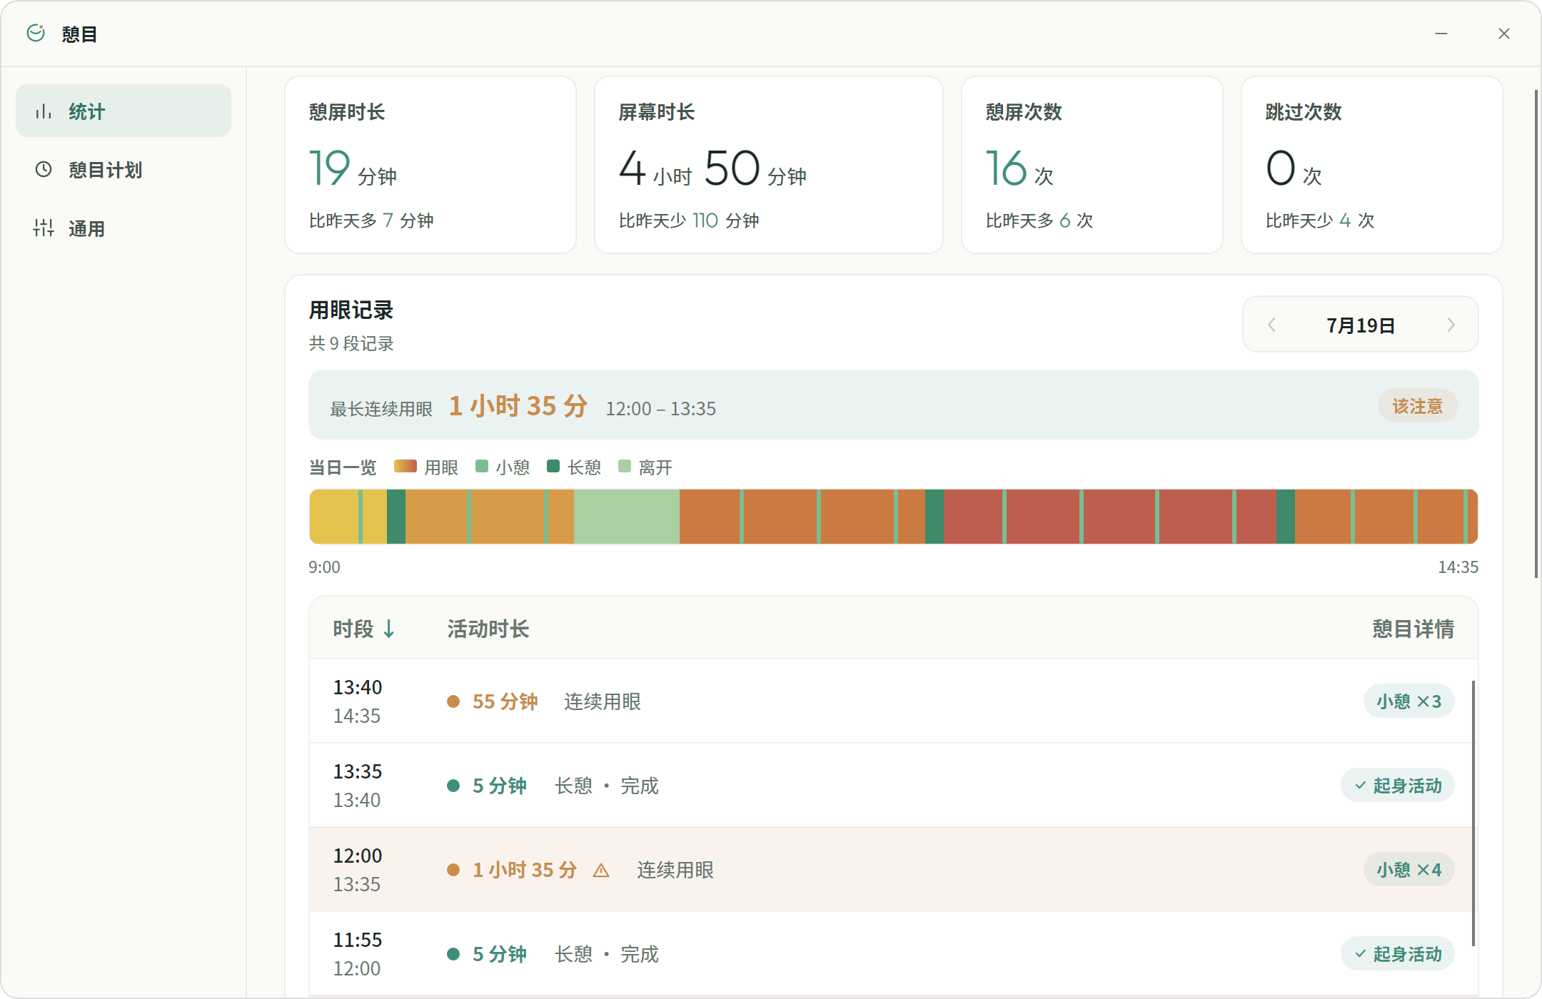
Task: Click the main page vertical scrollbar
Action: [x=1536, y=333]
